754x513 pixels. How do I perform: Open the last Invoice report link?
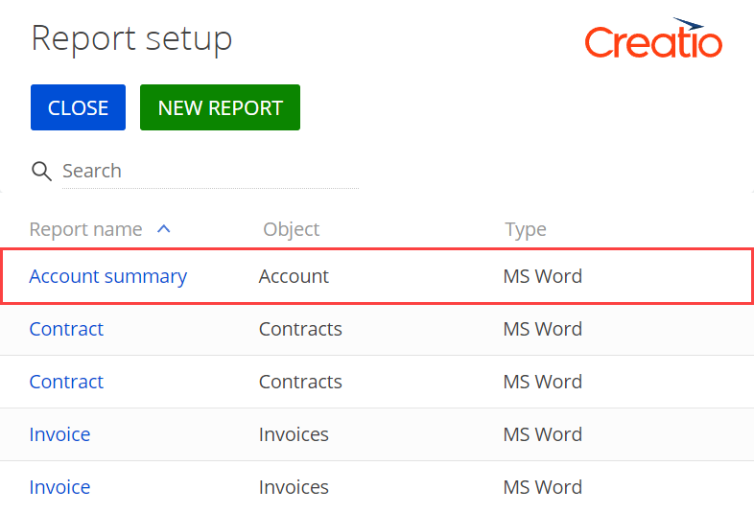59,487
